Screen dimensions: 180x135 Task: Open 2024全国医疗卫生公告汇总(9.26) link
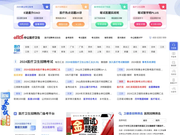tap(82, 62)
